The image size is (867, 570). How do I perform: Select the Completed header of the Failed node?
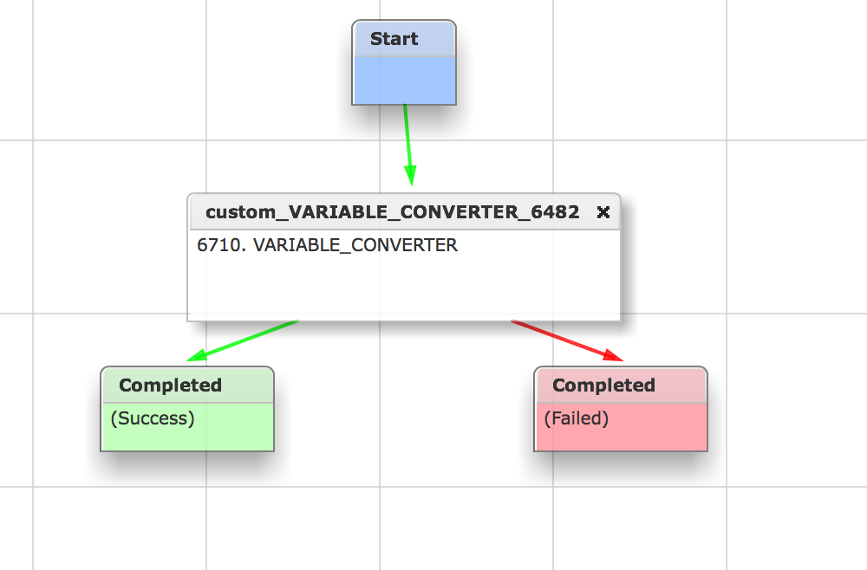[x=603, y=385]
